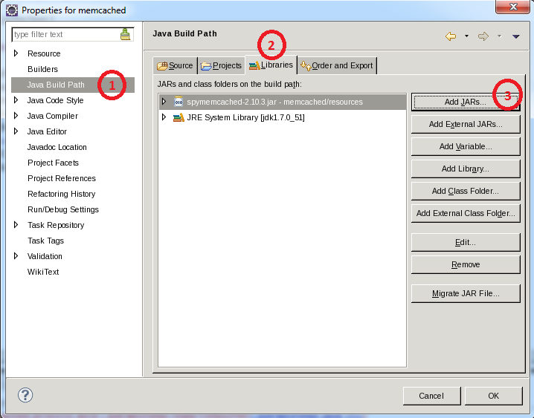Click the Add JARs button
This screenshot has height=418, width=534.
pyautogui.click(x=465, y=102)
